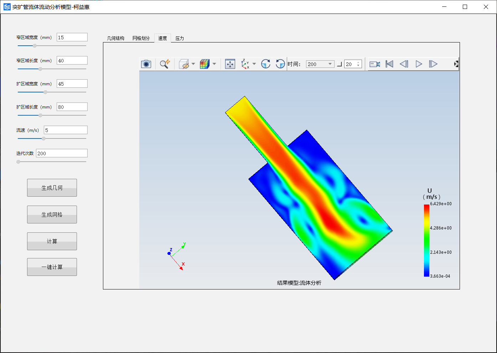Click the 窄区域长度 slider handle
Image resolution: width=497 pixels, height=353 pixels.
pos(40,69)
